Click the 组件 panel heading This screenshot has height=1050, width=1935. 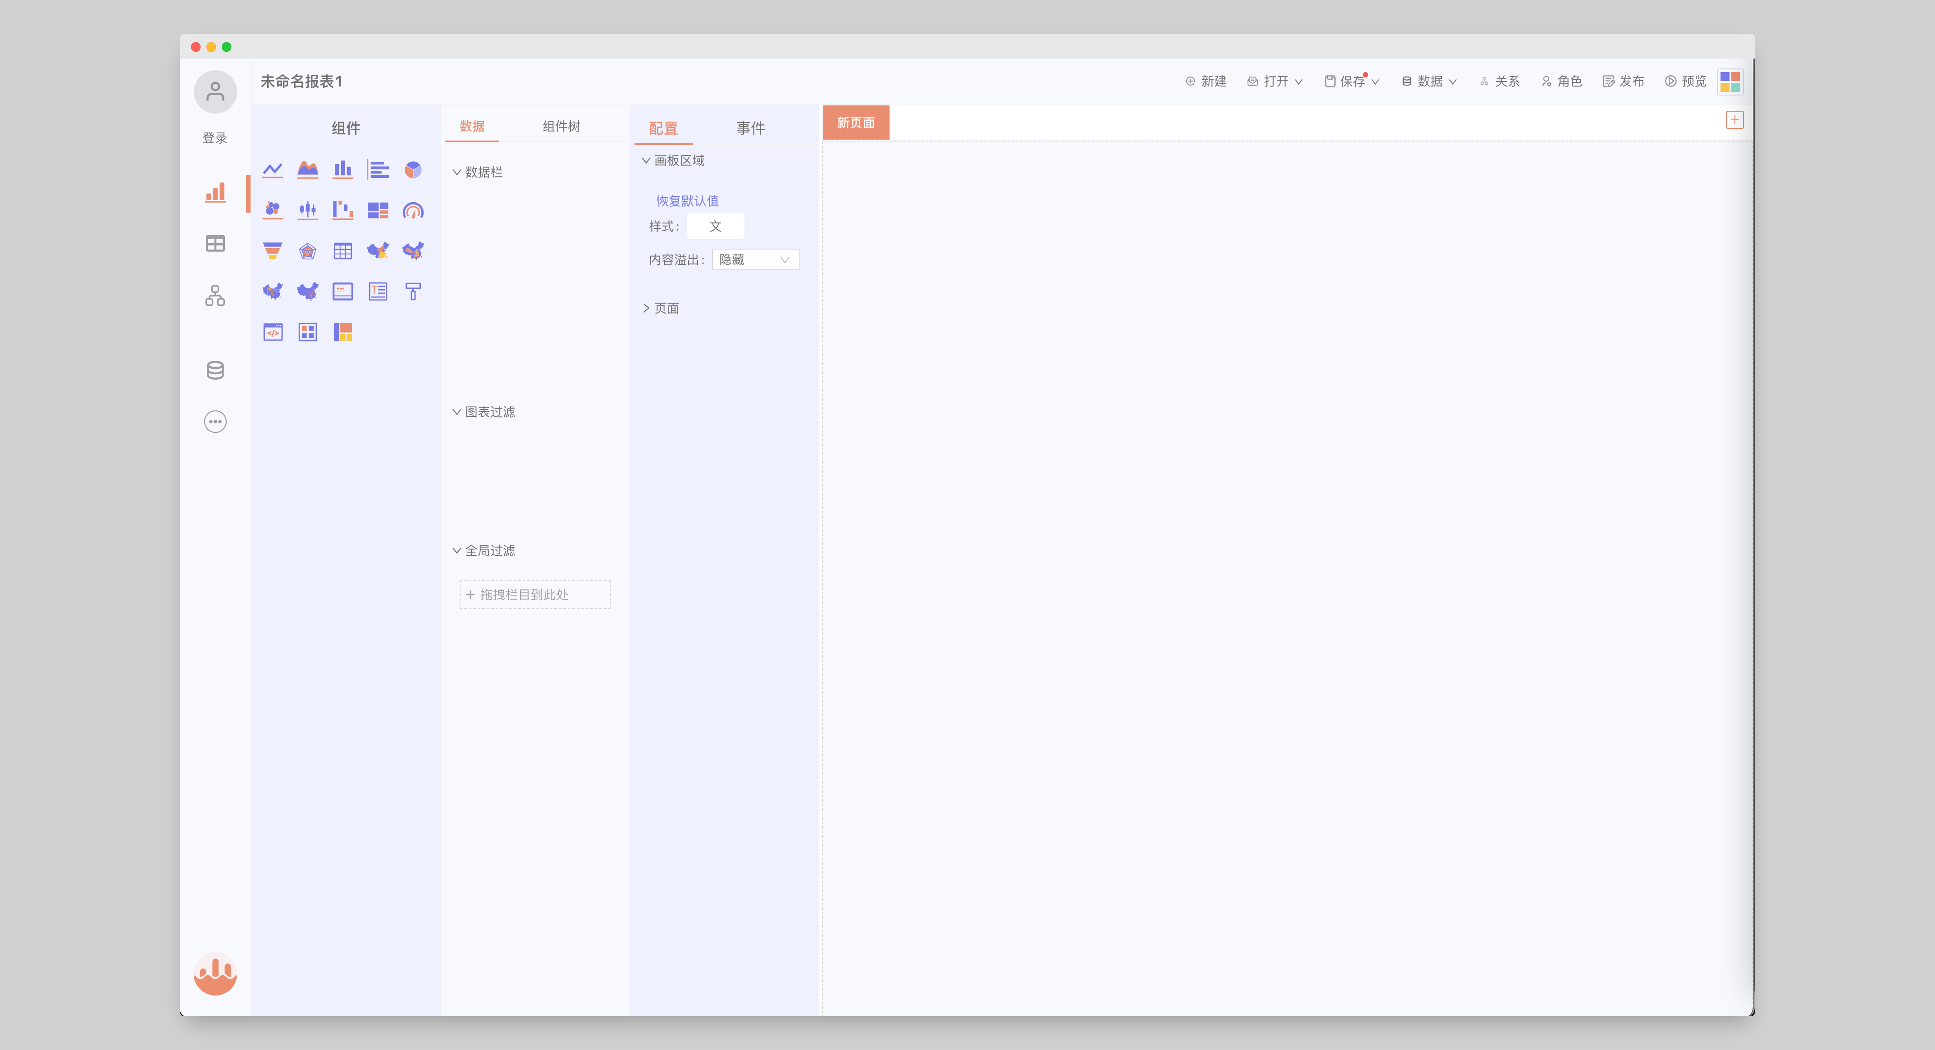tap(346, 128)
